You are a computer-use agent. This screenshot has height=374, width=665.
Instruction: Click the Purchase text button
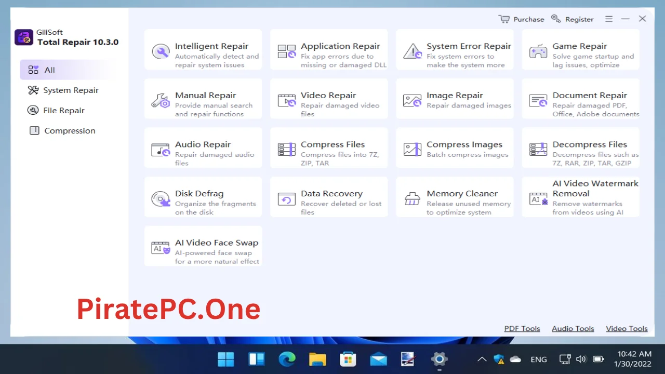pyautogui.click(x=529, y=19)
